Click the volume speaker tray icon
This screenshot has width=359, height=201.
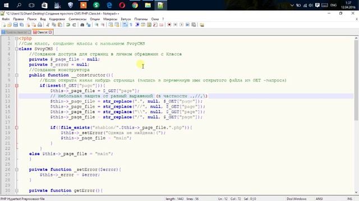click(311, 5)
